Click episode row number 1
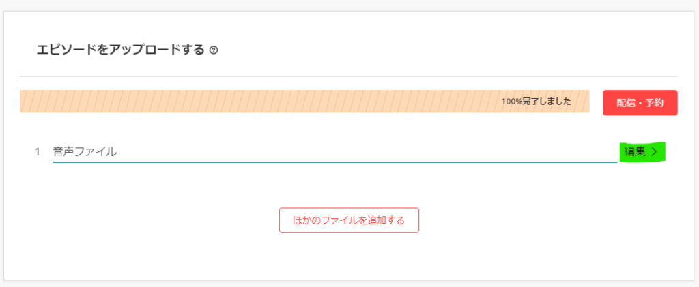Viewport: 699px width, 287px height. click(38, 152)
